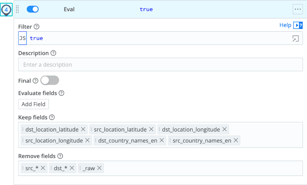
Task: Remove src_country_names_en from Keep fields
Action: pyautogui.click(x=236, y=140)
